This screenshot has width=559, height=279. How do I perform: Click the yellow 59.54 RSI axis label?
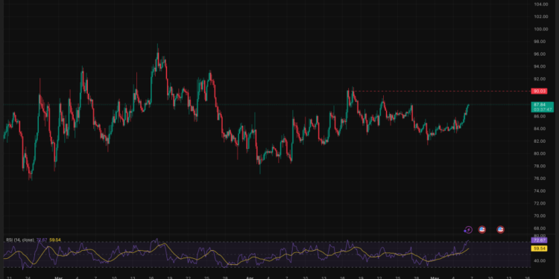click(539, 248)
